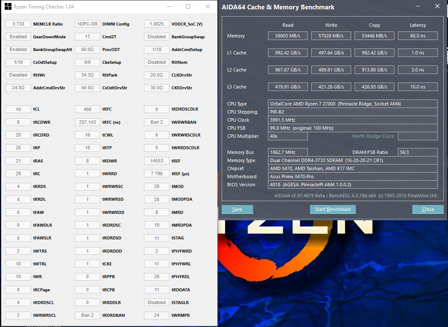Click the L2 Cache Copy value 913.80 GB/s
Image resolution: width=448 pixels, height=327 pixels.
(x=374, y=70)
